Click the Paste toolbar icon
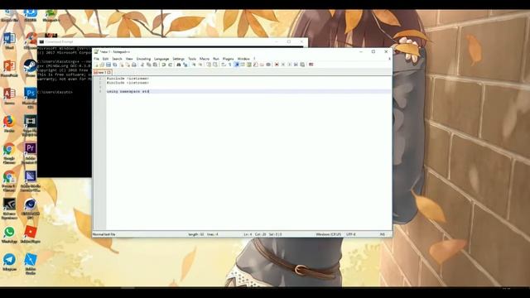530x298 pixels. click(155, 65)
